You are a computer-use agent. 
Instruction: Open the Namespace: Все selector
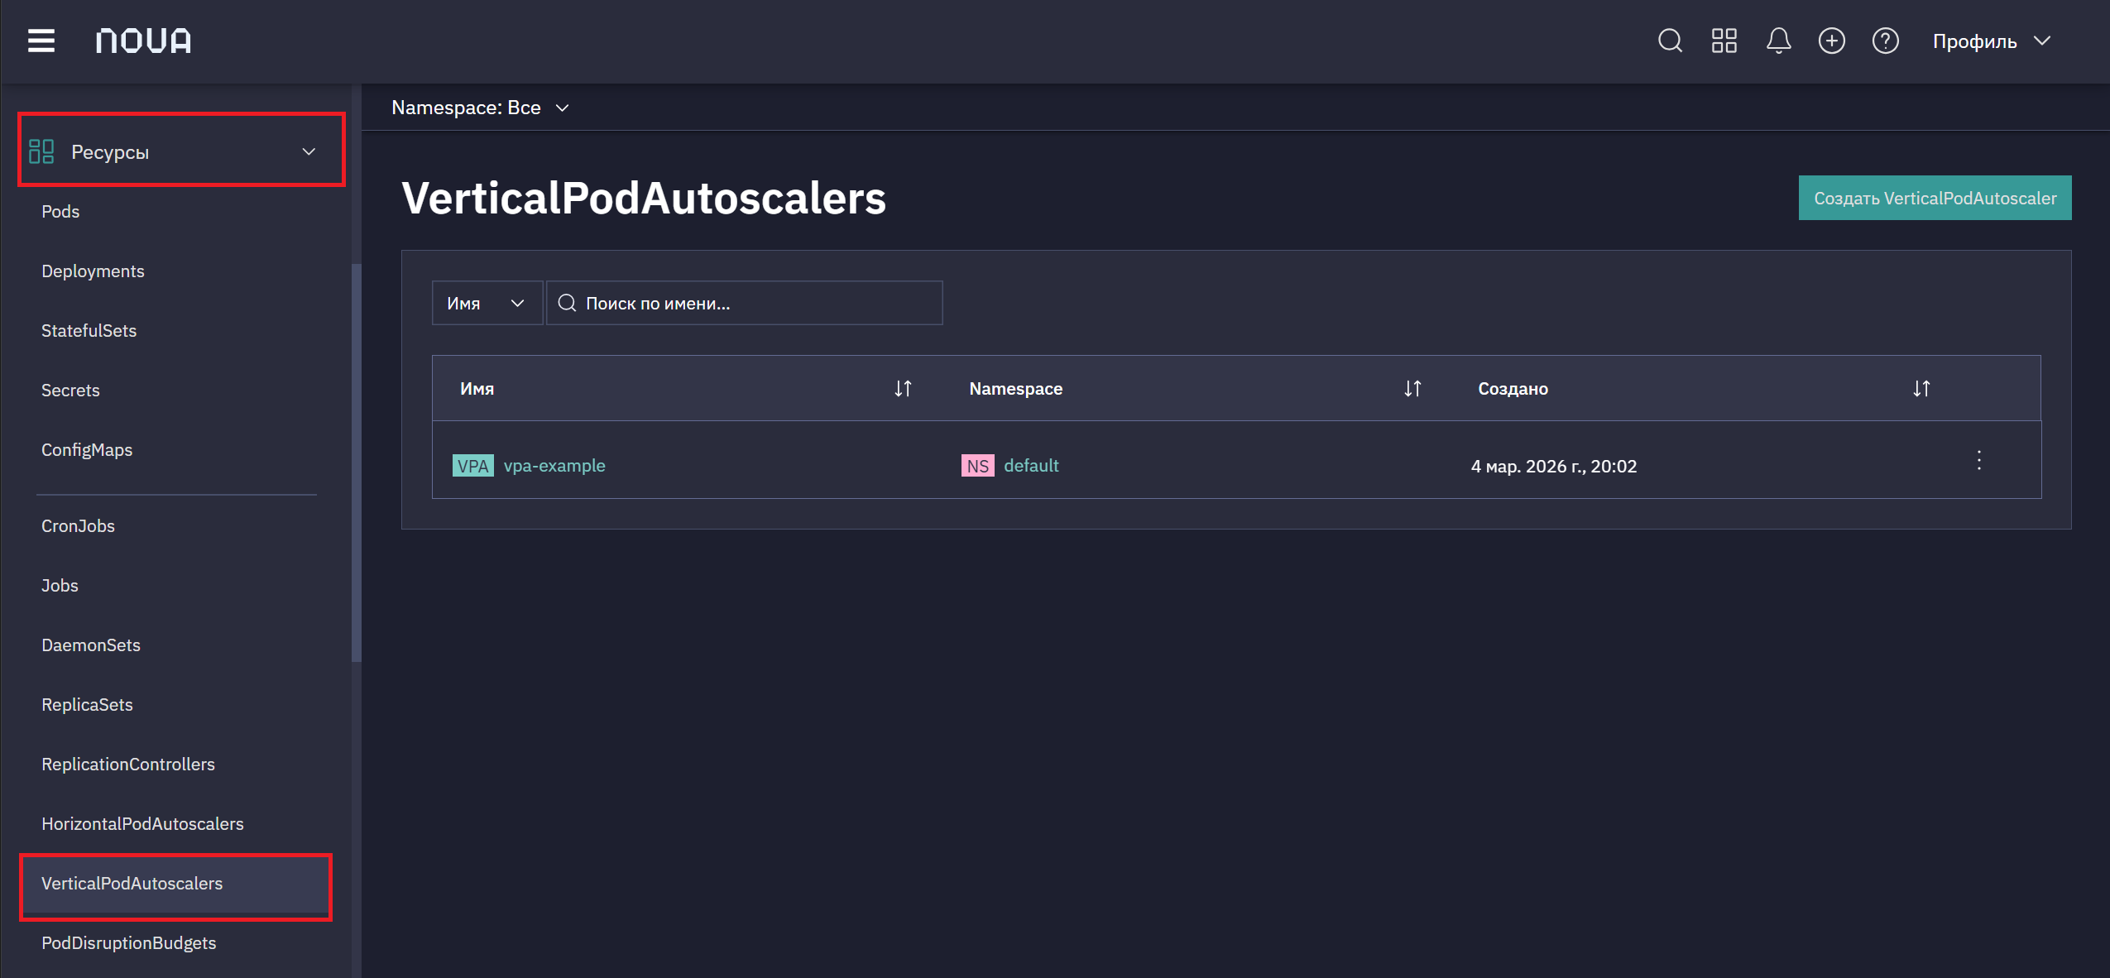coord(480,108)
